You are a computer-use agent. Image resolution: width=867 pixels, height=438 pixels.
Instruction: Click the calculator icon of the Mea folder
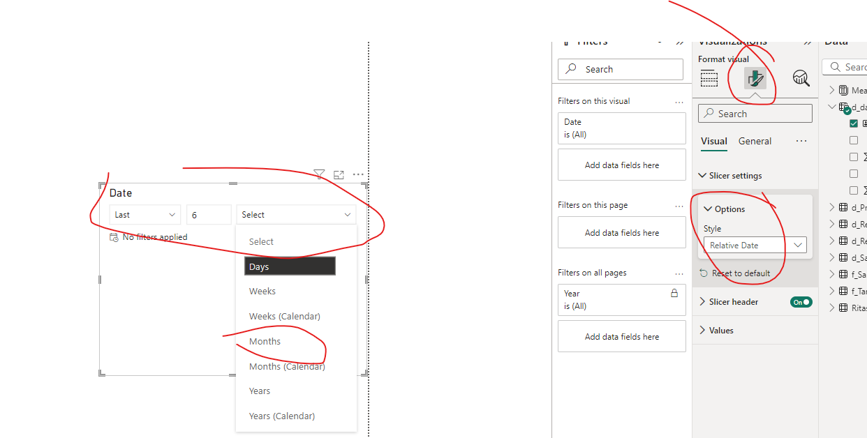843,90
